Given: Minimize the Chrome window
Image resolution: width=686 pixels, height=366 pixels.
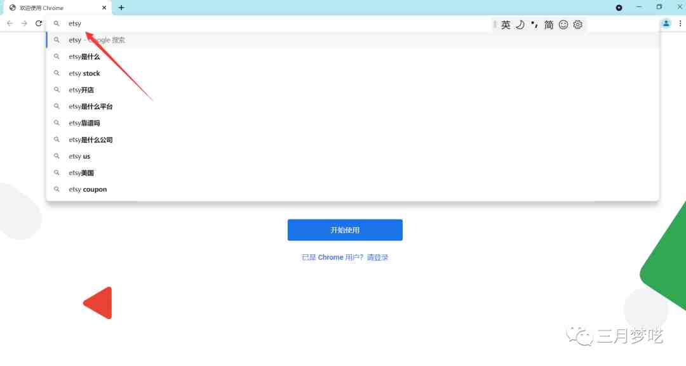Looking at the screenshot, I should click(639, 8).
